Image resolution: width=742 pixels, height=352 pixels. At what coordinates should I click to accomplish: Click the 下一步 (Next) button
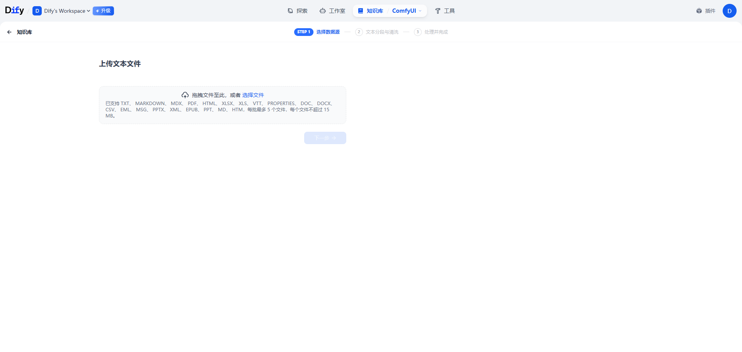point(325,138)
